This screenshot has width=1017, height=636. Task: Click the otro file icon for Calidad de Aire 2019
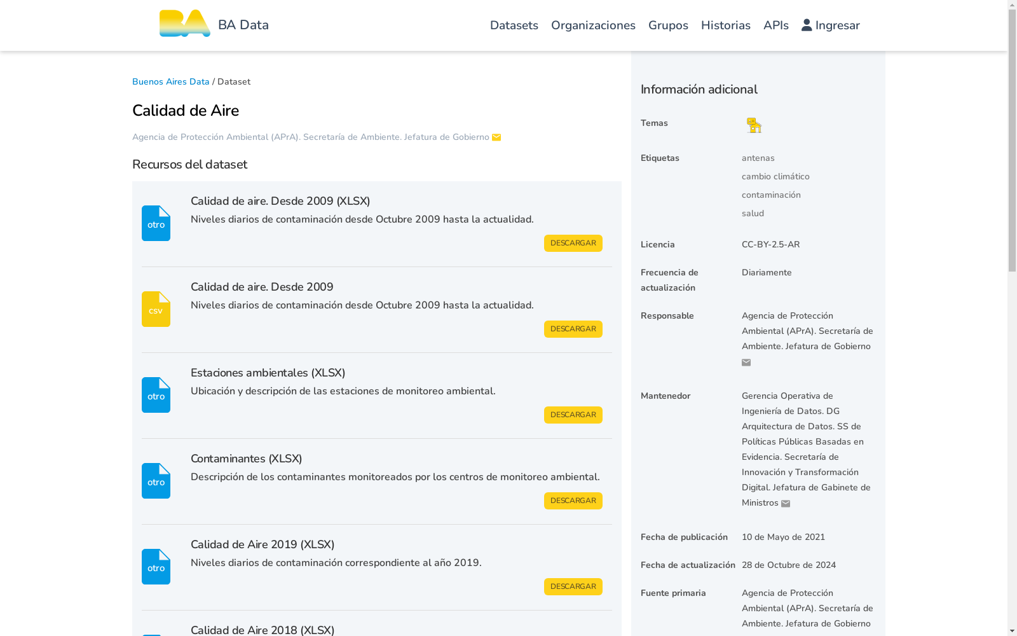coord(156,567)
